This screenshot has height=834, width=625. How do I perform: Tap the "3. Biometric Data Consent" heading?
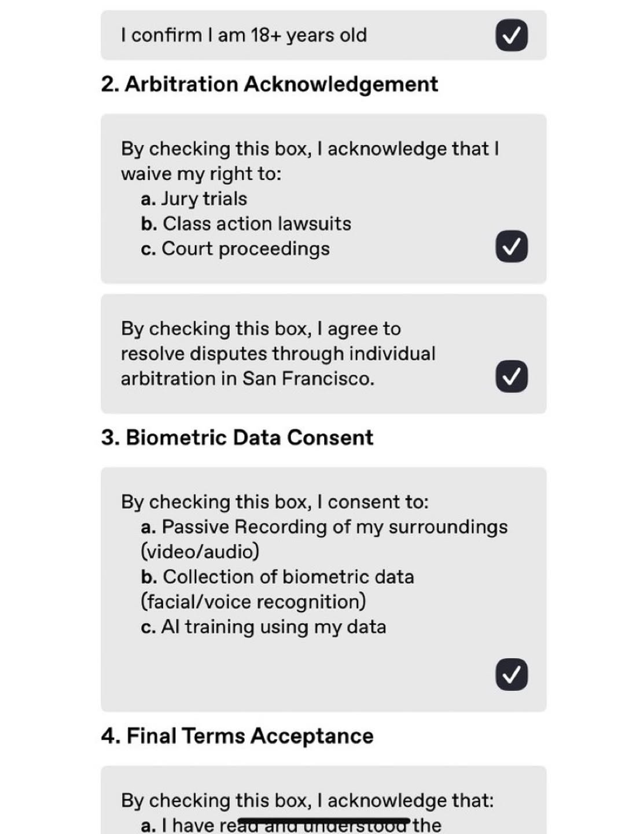pyautogui.click(x=237, y=438)
